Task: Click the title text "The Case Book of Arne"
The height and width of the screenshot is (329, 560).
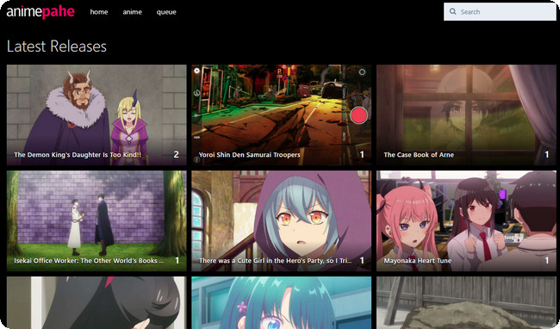Action: pos(419,154)
